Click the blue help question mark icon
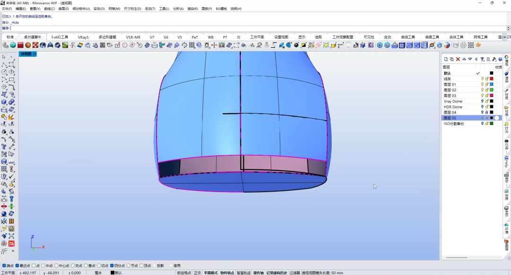The image size is (511, 275). pyautogui.click(x=500, y=59)
